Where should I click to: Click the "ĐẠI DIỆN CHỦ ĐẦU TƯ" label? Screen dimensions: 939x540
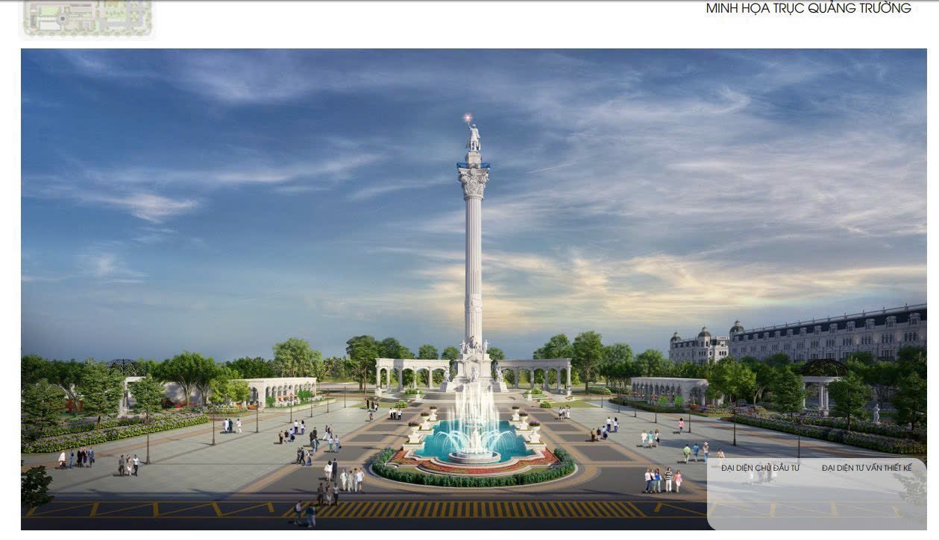click(x=760, y=468)
